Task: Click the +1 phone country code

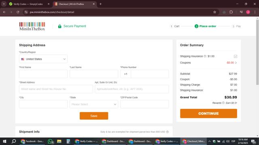Action: pos(126,74)
